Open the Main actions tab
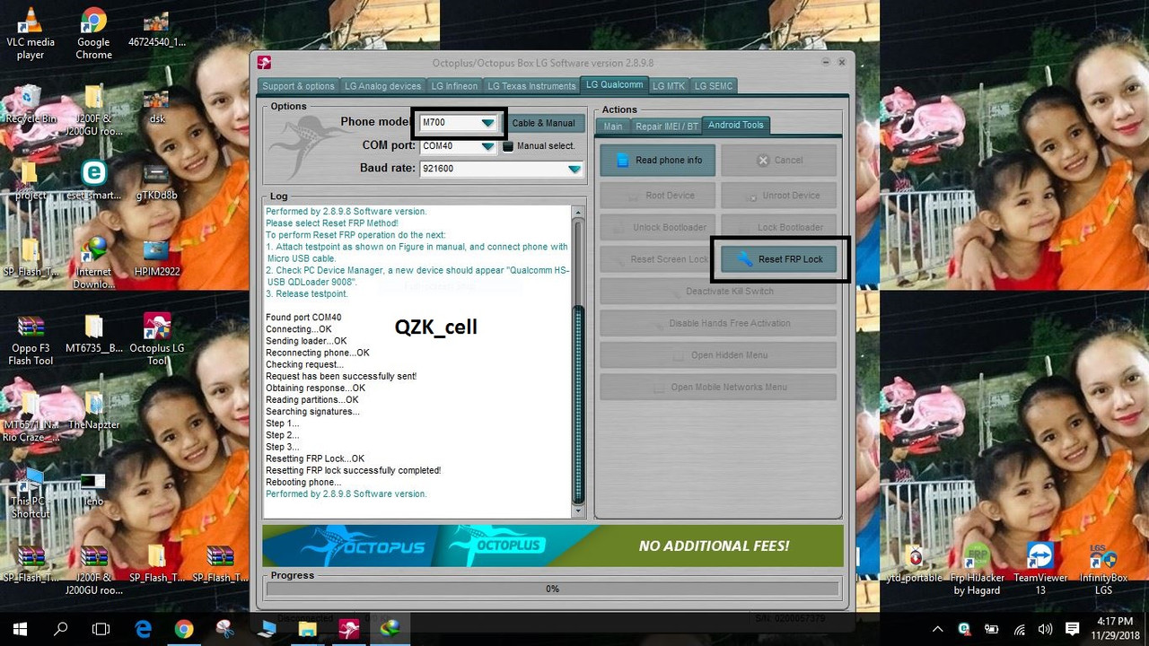1149x646 pixels. coord(613,127)
